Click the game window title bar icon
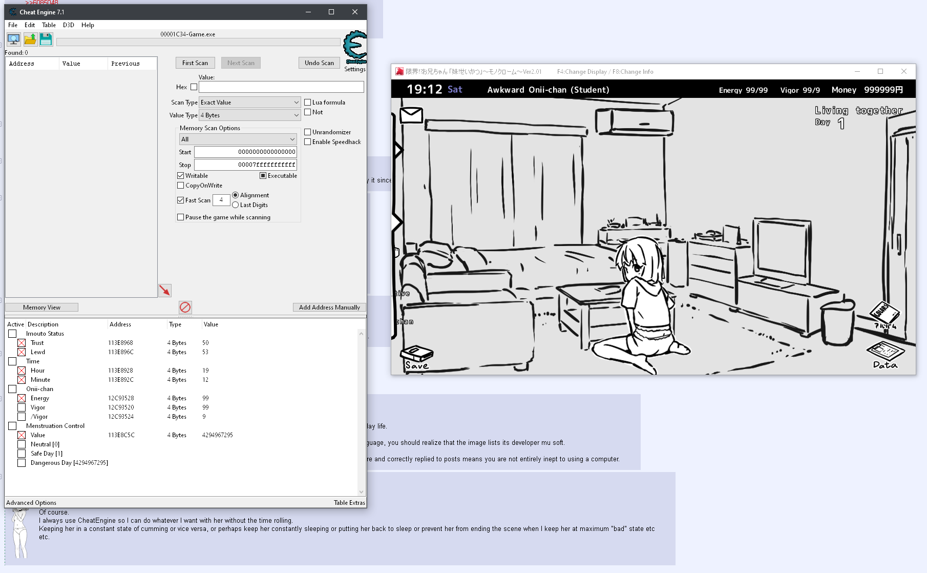Screen dimensions: 927x573 399,72
